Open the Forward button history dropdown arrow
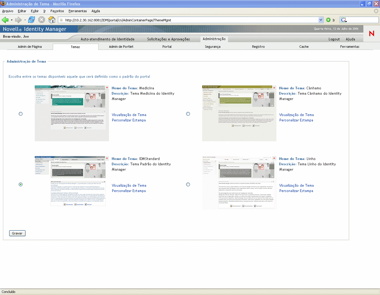Viewport: 380px width, 295px height. [x=25, y=20]
